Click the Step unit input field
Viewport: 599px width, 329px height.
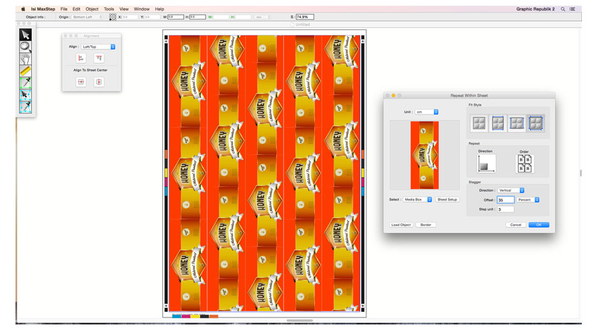pyautogui.click(x=505, y=209)
